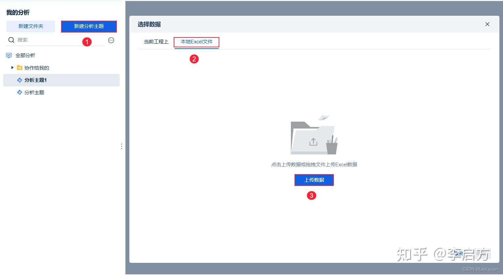Switch to the 本地Excel文件 tab
The width and height of the screenshot is (503, 275).
tap(197, 42)
